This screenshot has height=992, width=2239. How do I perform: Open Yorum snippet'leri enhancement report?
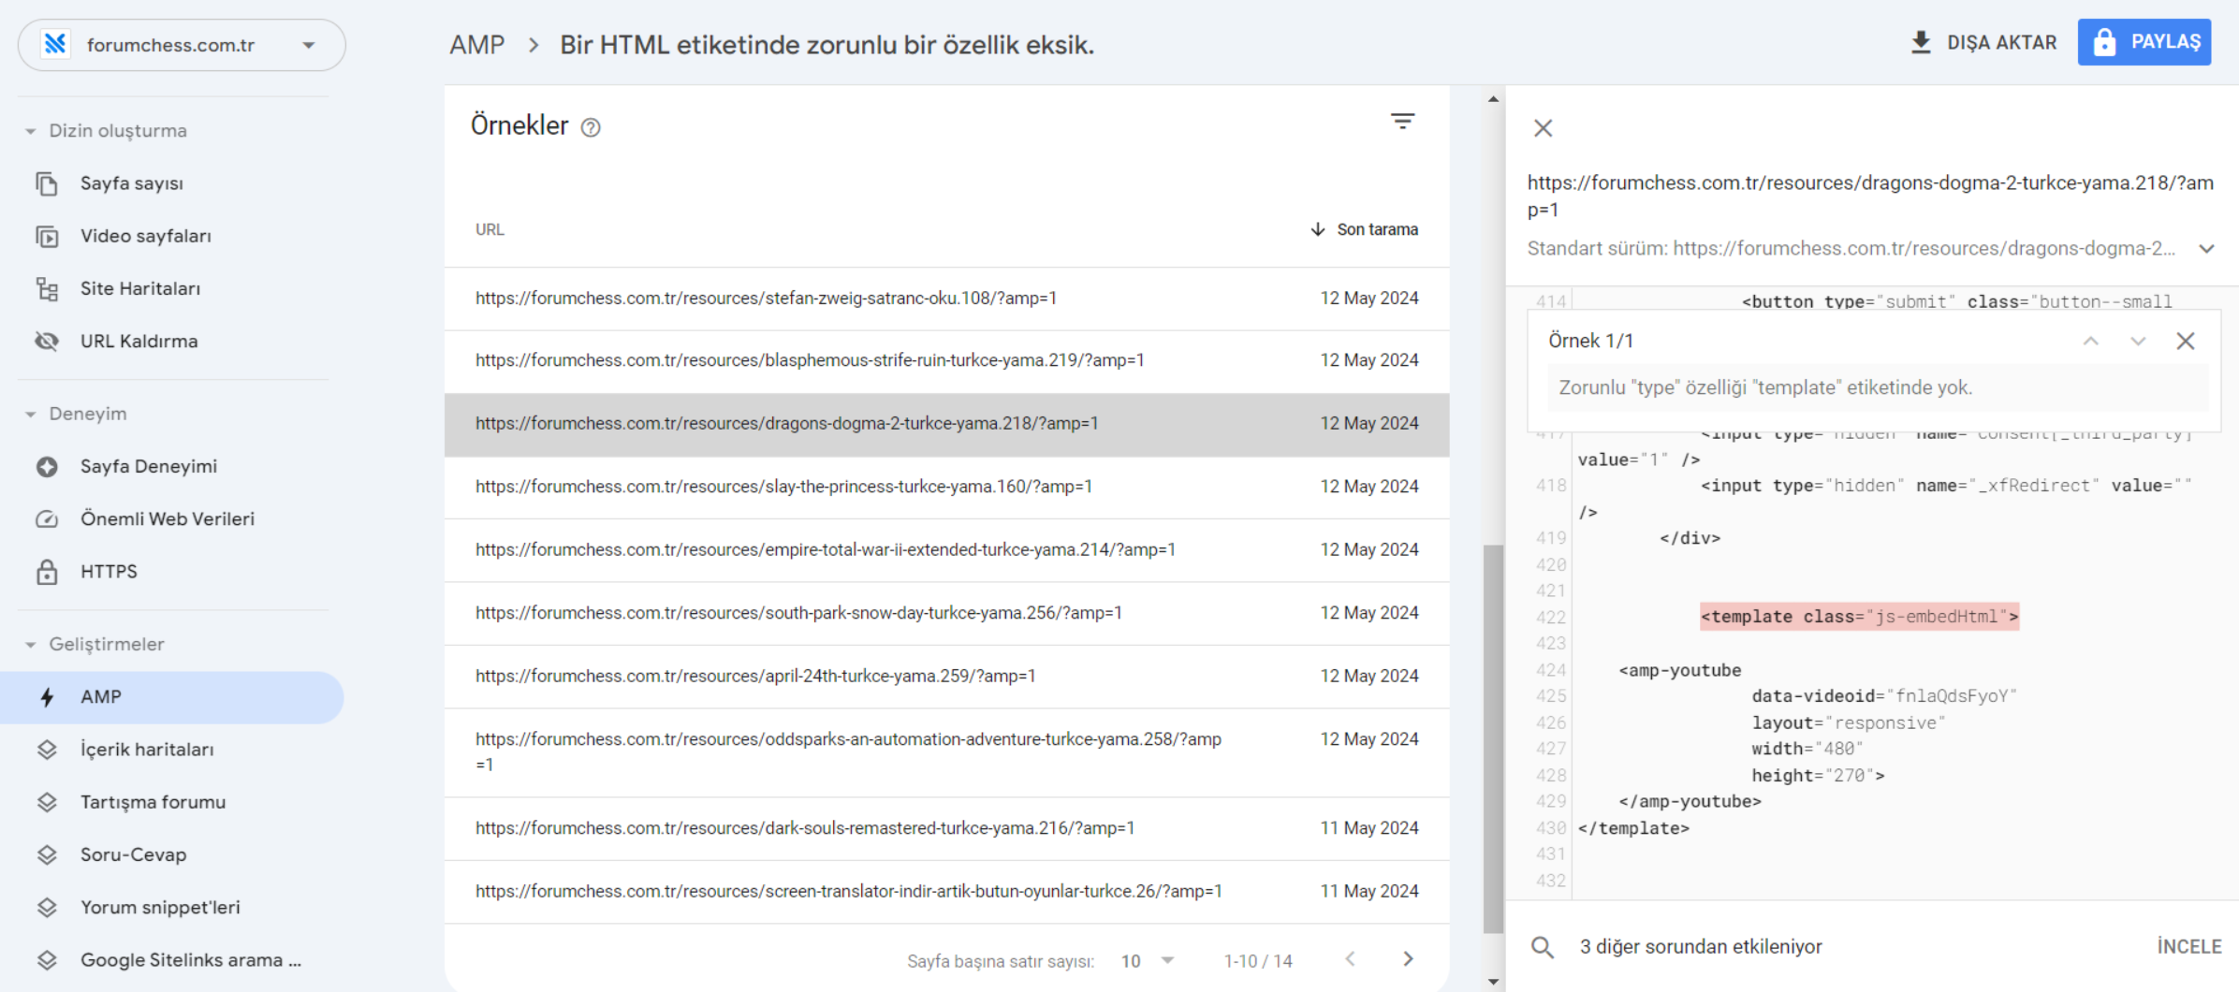(172, 907)
